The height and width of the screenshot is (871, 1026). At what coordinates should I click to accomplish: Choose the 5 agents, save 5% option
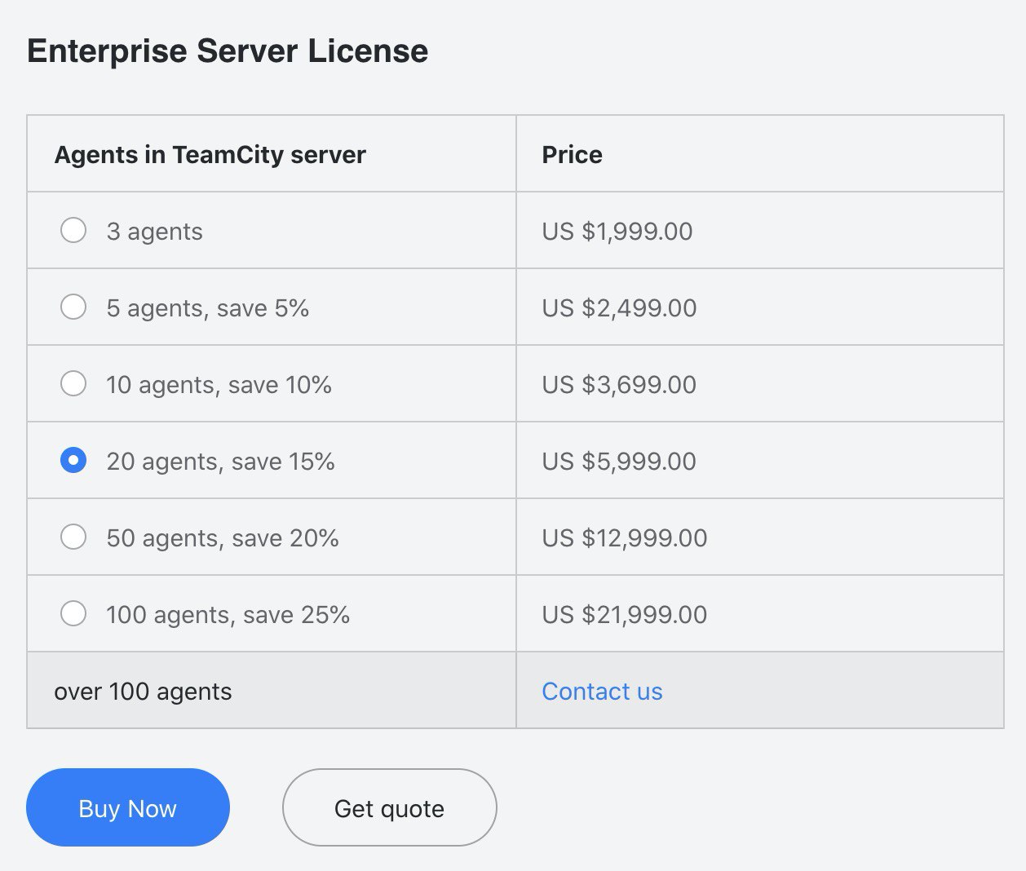(73, 307)
